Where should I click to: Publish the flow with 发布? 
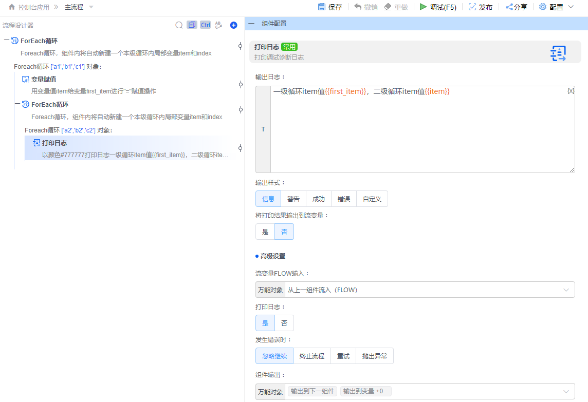[481, 7]
